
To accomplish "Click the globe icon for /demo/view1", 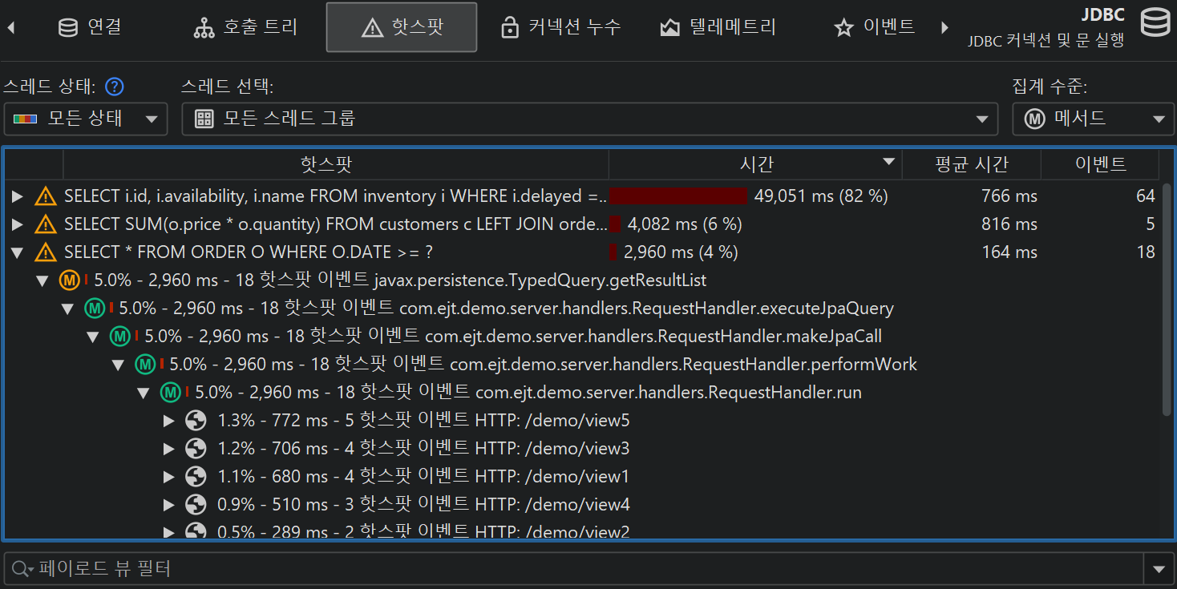I will coord(196,477).
